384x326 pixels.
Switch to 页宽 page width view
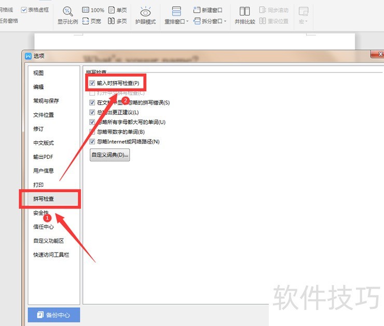coord(92,21)
